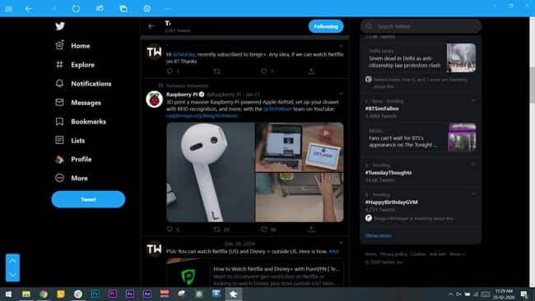Open Messages in the sidebar
535x301 pixels.
[x=86, y=103]
